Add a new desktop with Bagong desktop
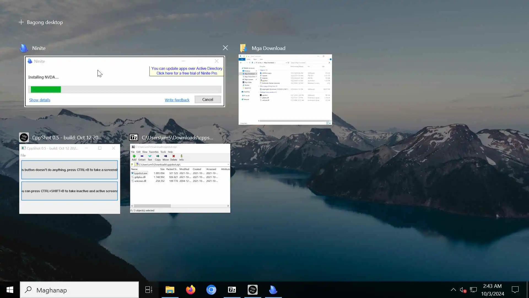Viewport: 529px width, 298px height. pyautogui.click(x=41, y=22)
